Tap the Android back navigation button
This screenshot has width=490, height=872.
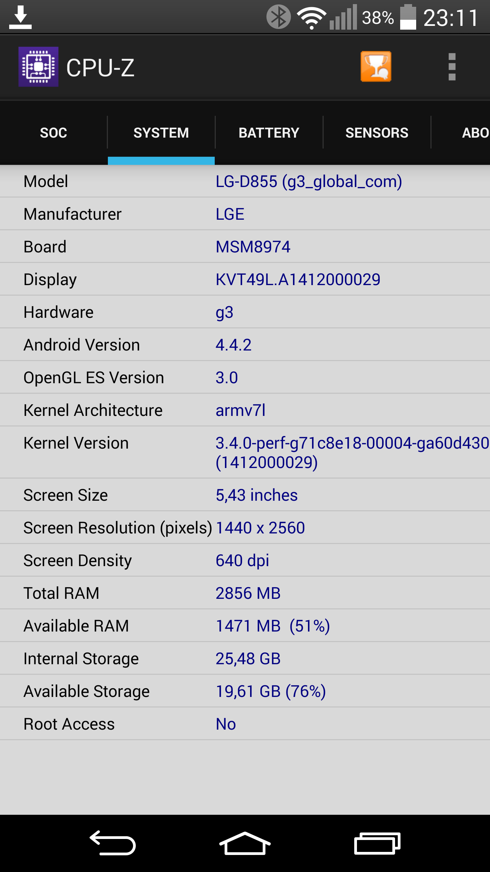point(113,843)
